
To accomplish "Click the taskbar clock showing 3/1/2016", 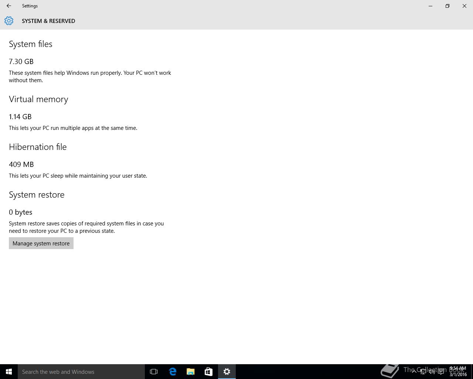I will 458,372.
